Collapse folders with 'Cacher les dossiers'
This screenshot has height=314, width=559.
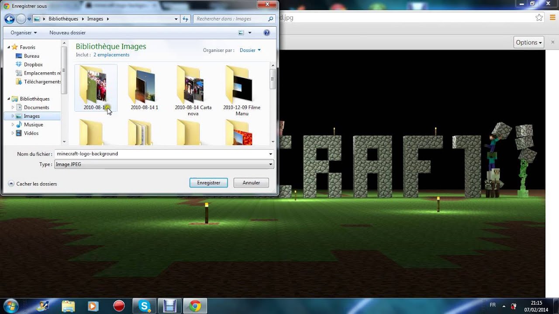33,184
